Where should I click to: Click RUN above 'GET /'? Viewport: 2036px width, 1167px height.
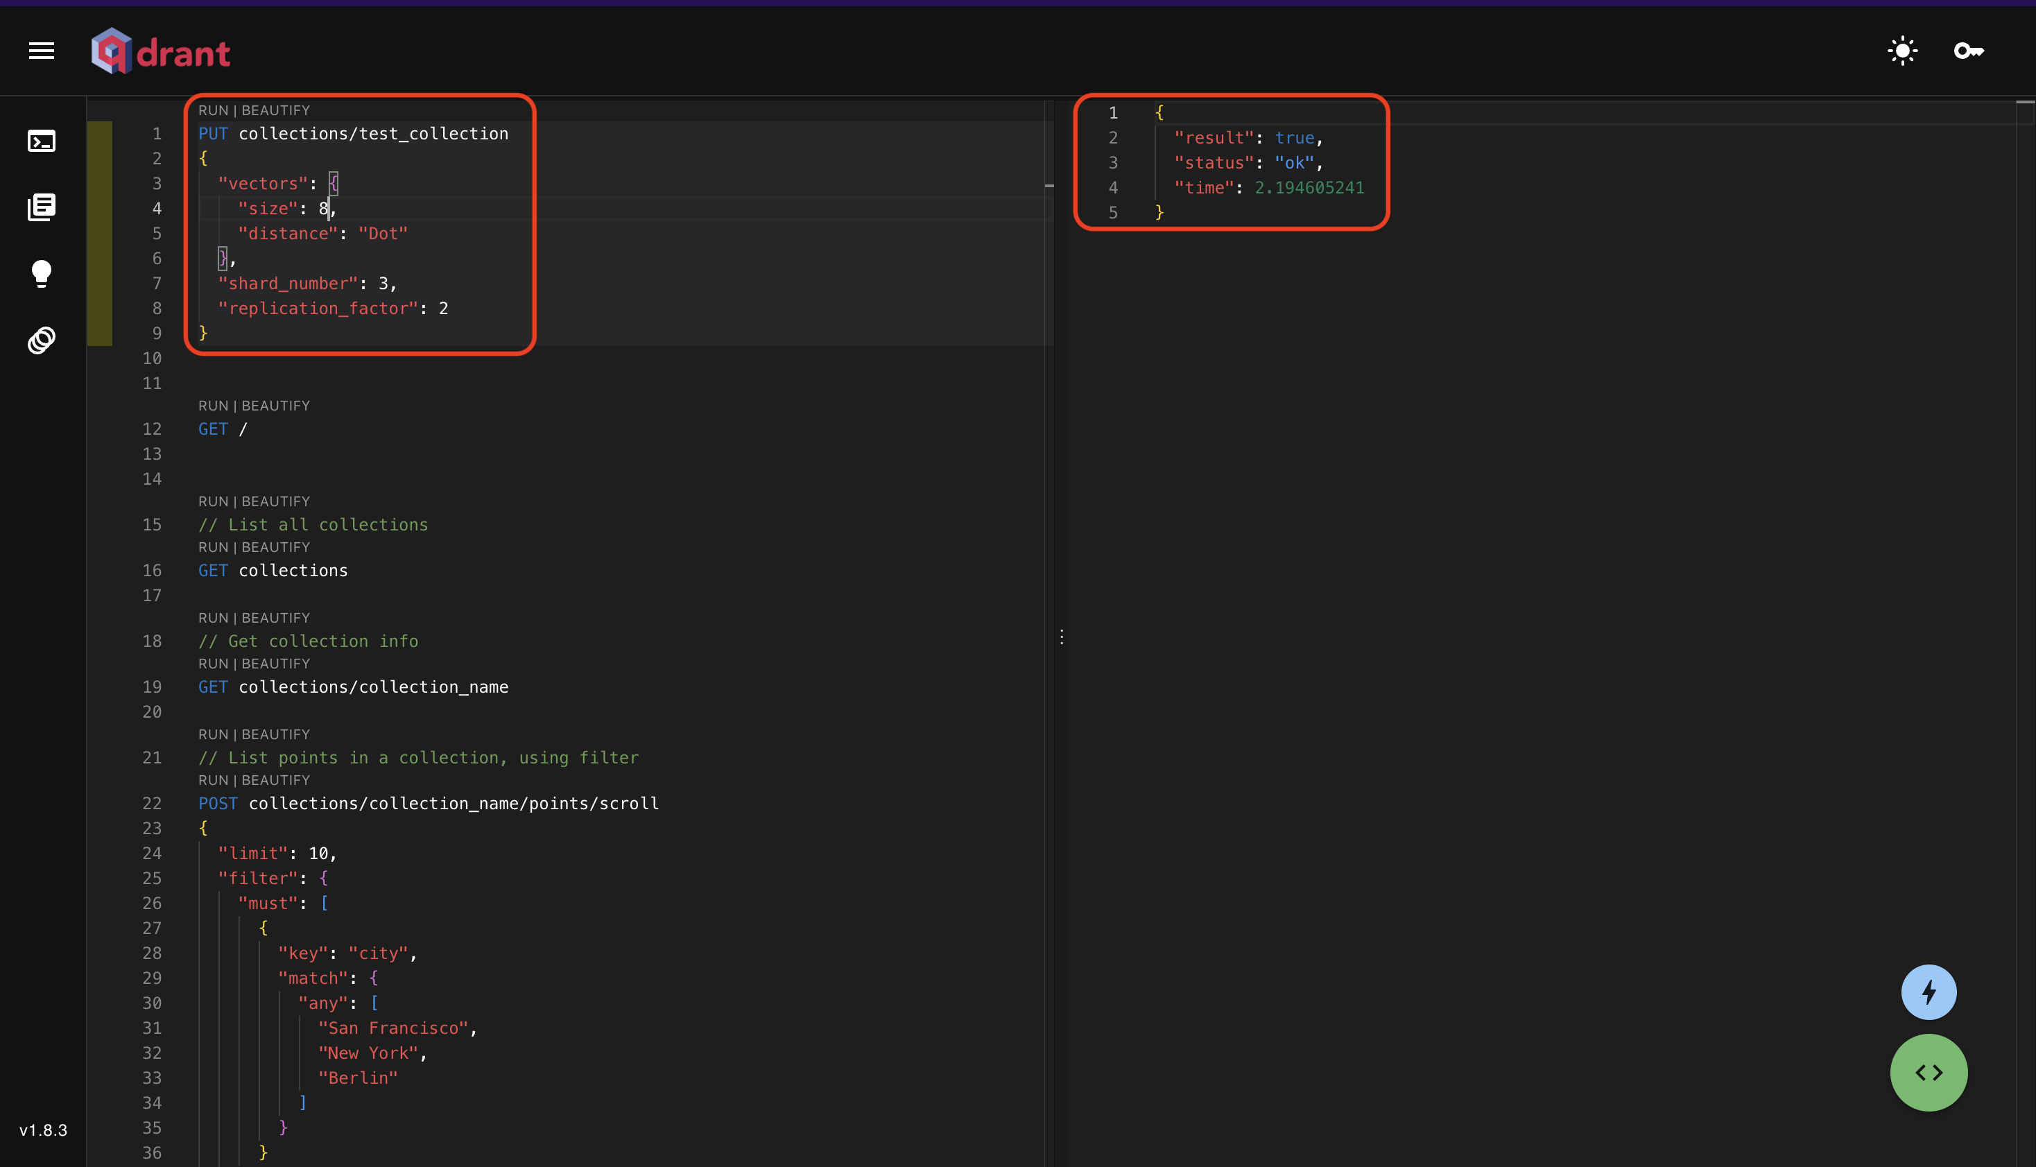[213, 406]
